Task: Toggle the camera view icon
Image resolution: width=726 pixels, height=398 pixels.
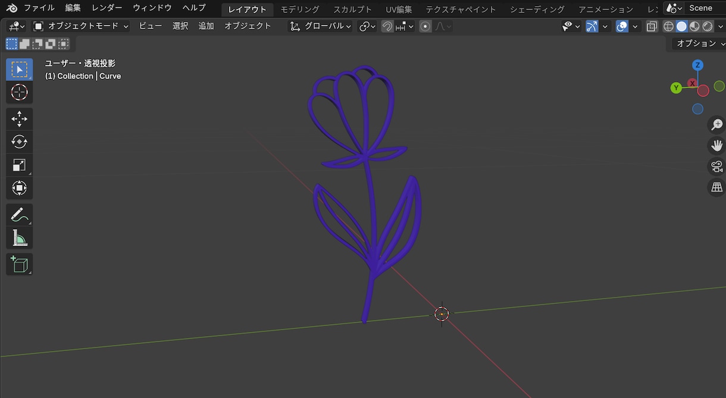Action: point(717,167)
